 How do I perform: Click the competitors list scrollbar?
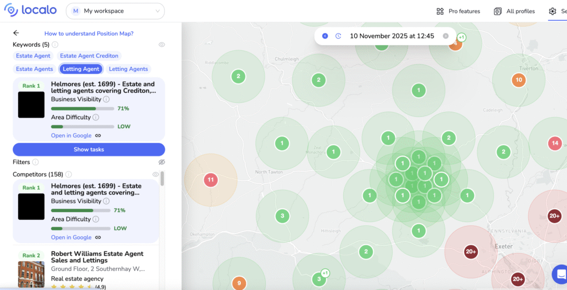click(162, 179)
